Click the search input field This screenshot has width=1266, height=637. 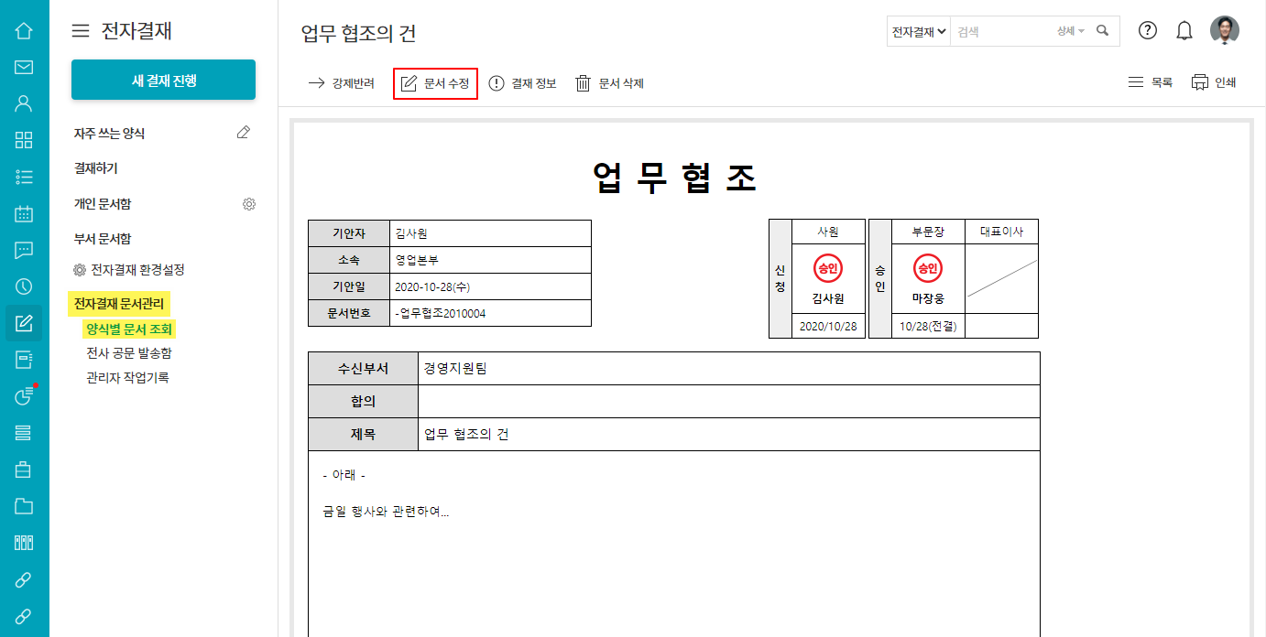coord(1002,31)
